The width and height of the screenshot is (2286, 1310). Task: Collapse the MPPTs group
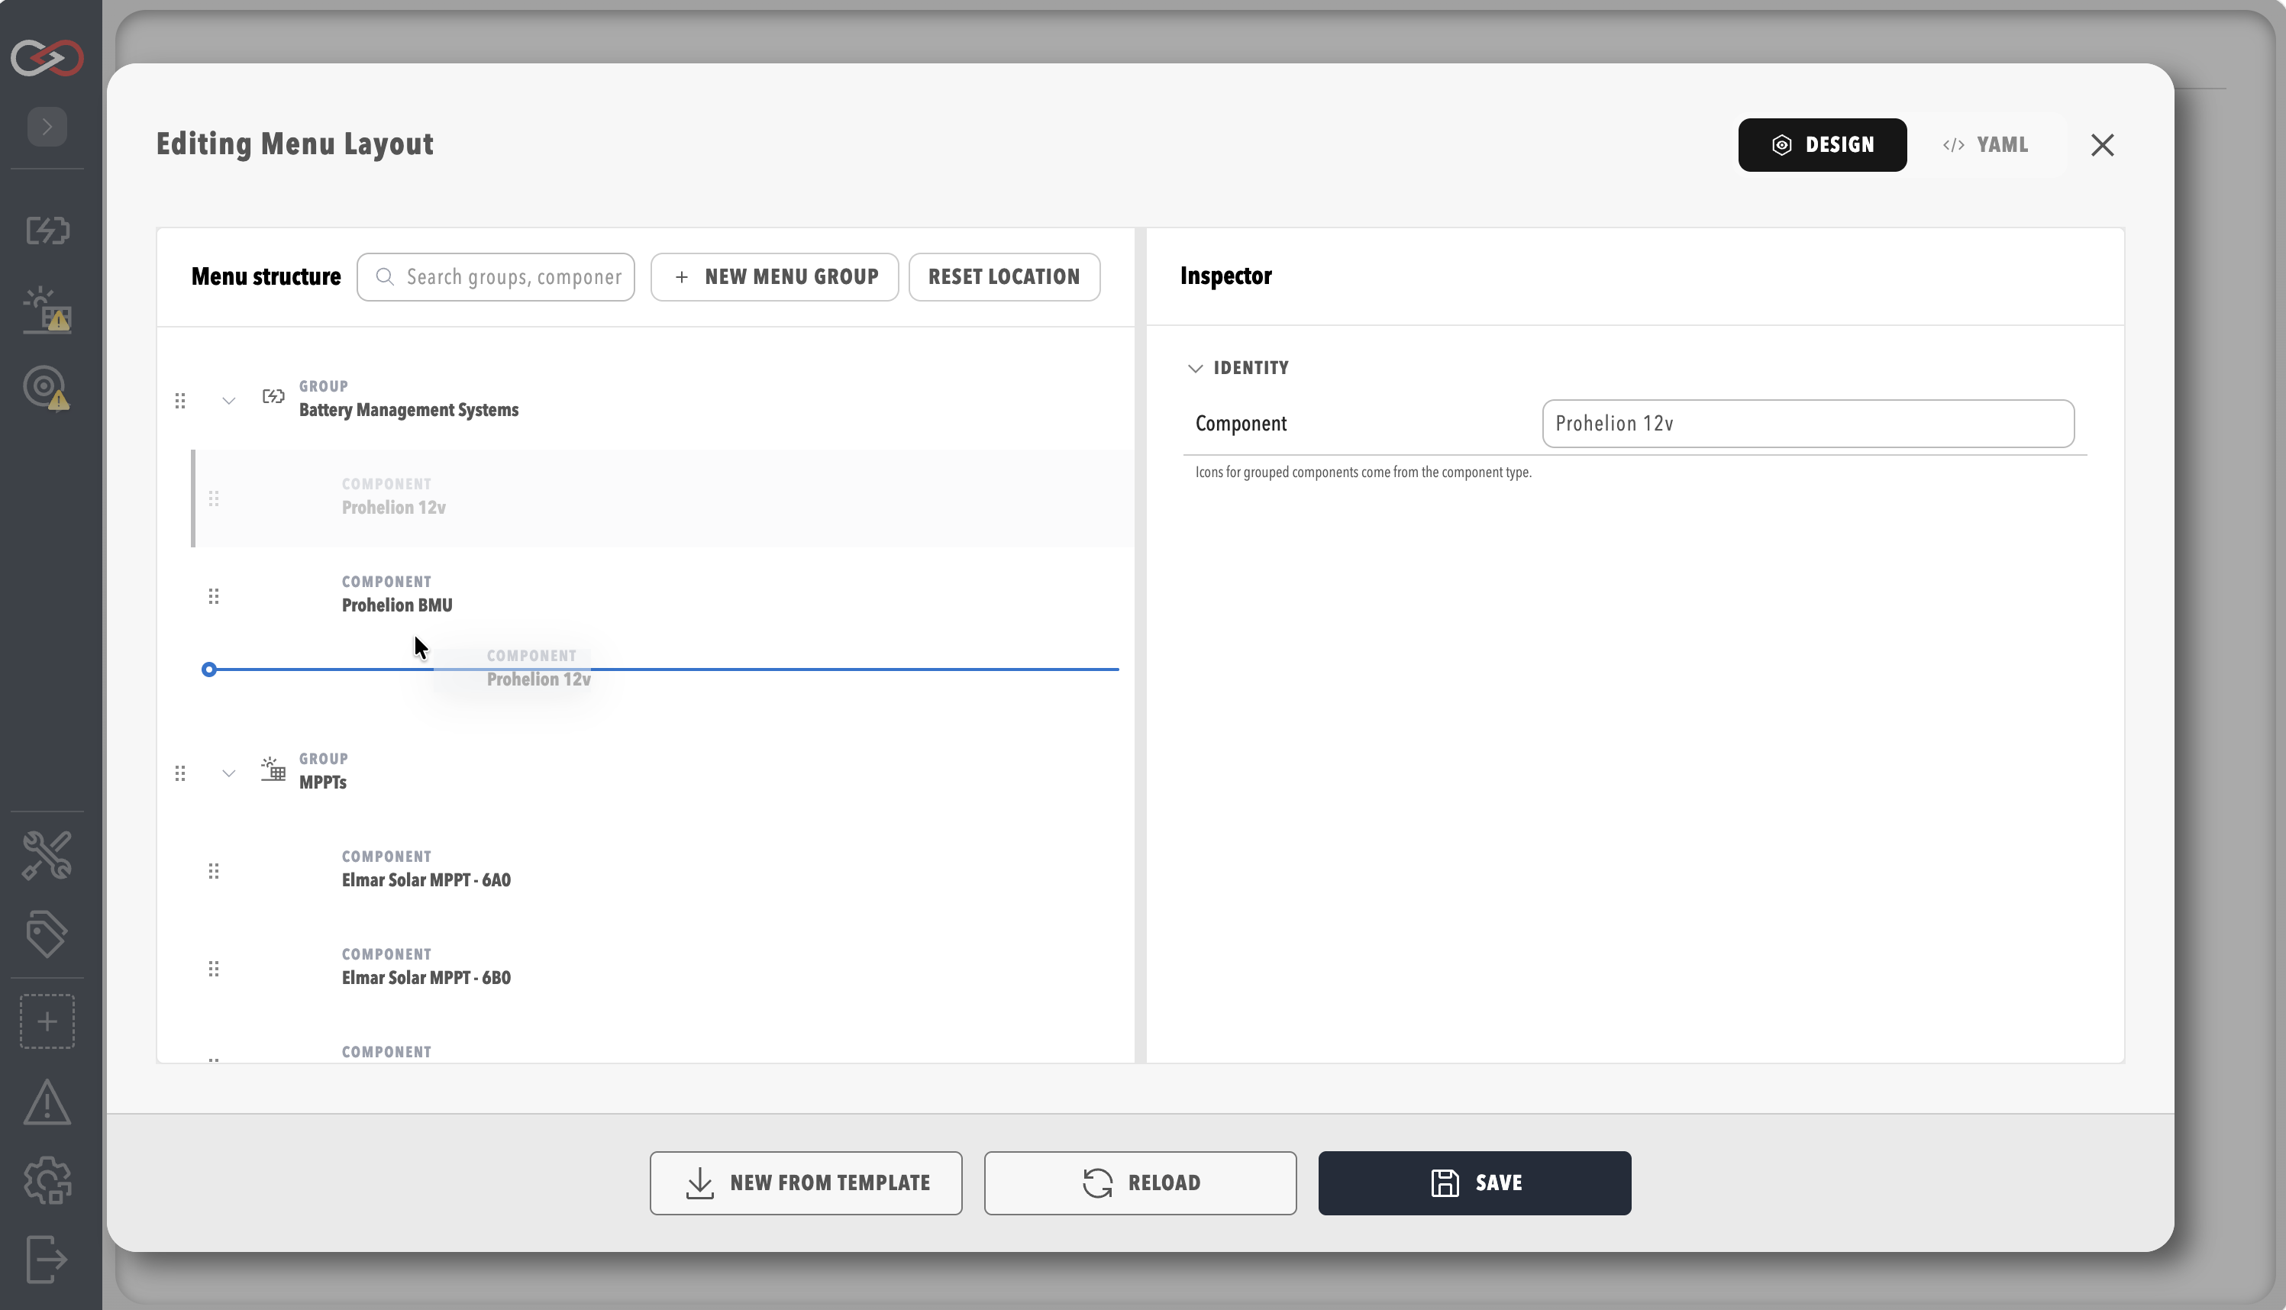[228, 774]
